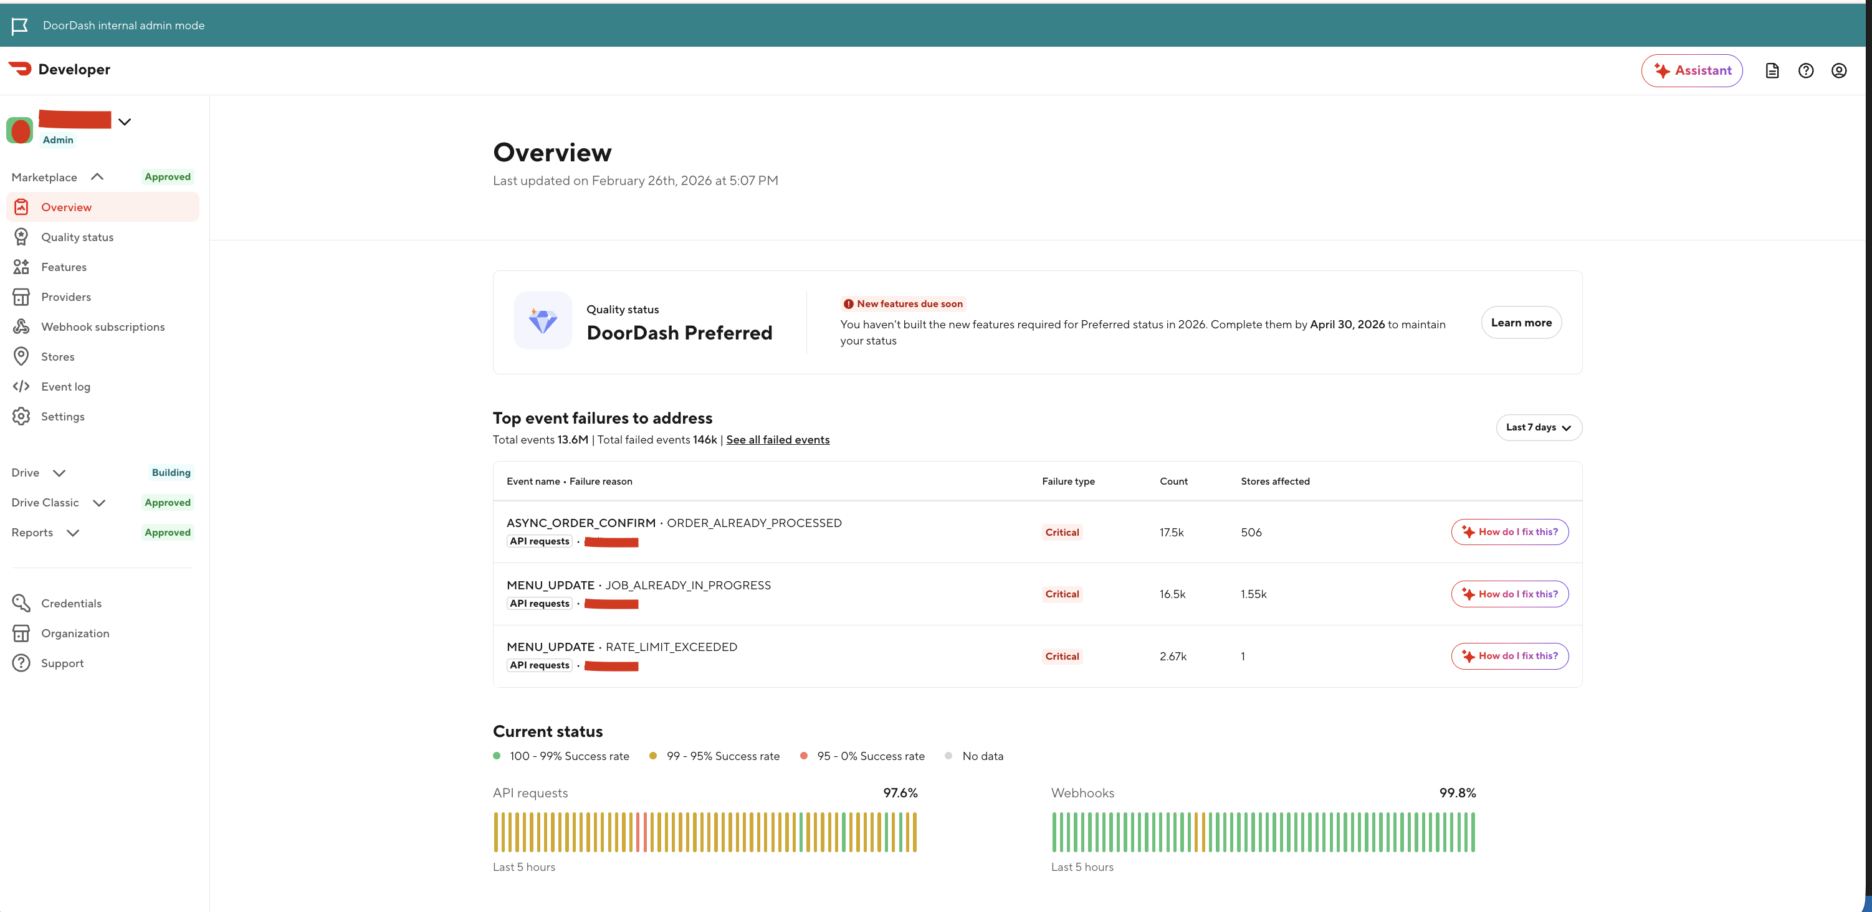1872x912 pixels.
Task: Open Settings from the sidebar
Action: [62, 416]
